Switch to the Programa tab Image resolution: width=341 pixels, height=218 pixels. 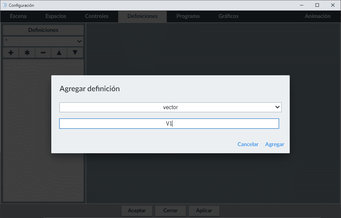point(188,16)
